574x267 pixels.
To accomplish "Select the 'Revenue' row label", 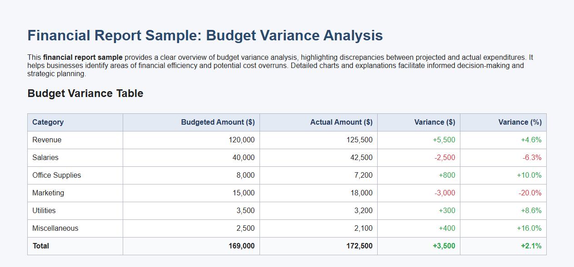I will 44,140.
